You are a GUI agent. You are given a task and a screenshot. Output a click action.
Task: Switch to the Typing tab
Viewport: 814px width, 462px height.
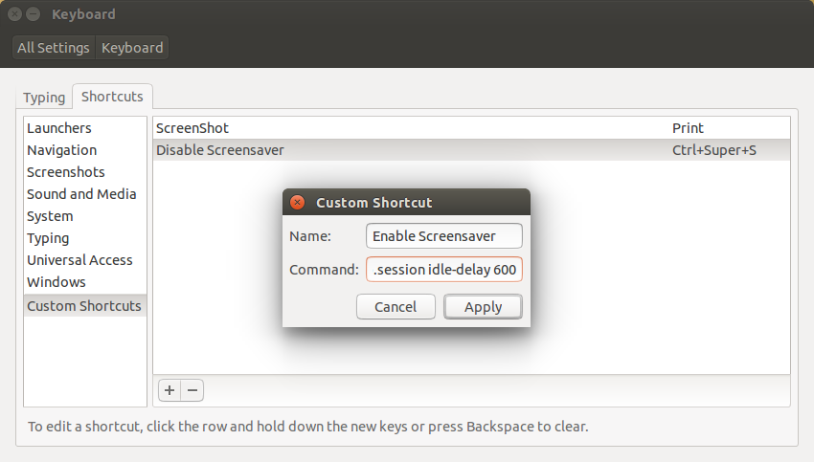44,98
